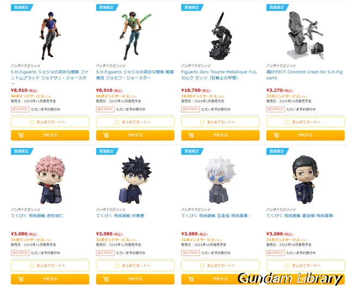Click 数量限定 badge on Jonathan Joestar item
Viewport: 348px width, 286px height.
22,7
